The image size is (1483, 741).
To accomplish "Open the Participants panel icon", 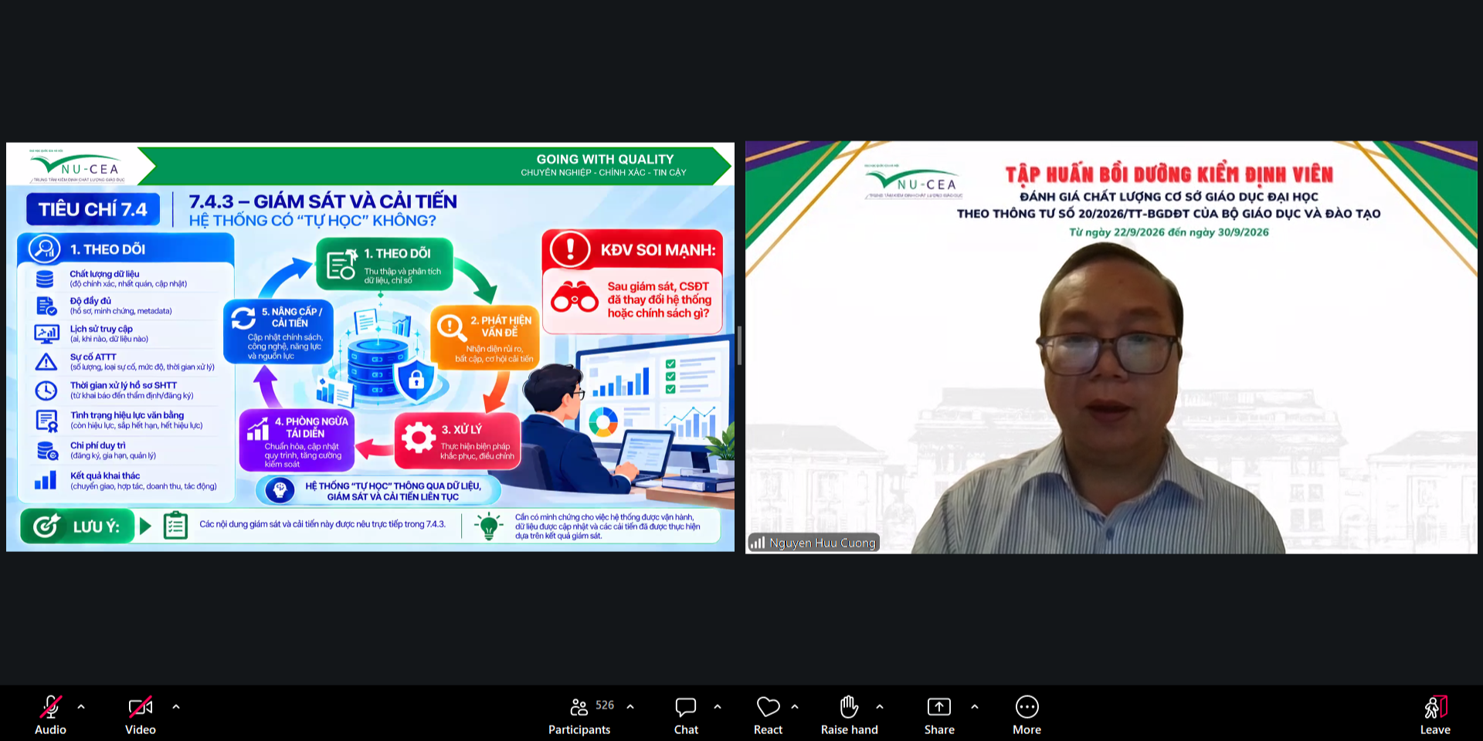I will coord(579,707).
